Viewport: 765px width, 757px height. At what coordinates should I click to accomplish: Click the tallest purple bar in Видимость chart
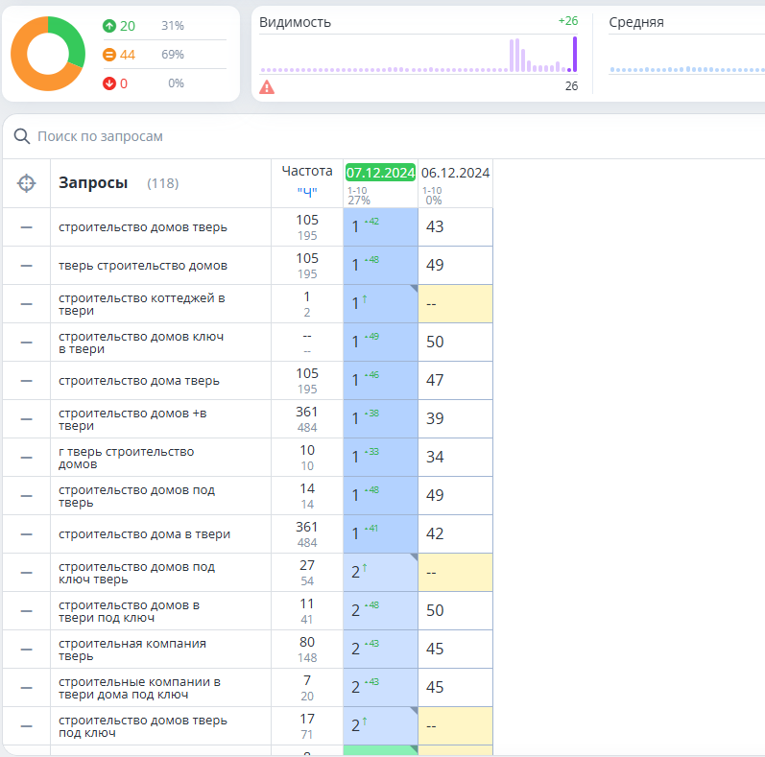pyautogui.click(x=575, y=54)
